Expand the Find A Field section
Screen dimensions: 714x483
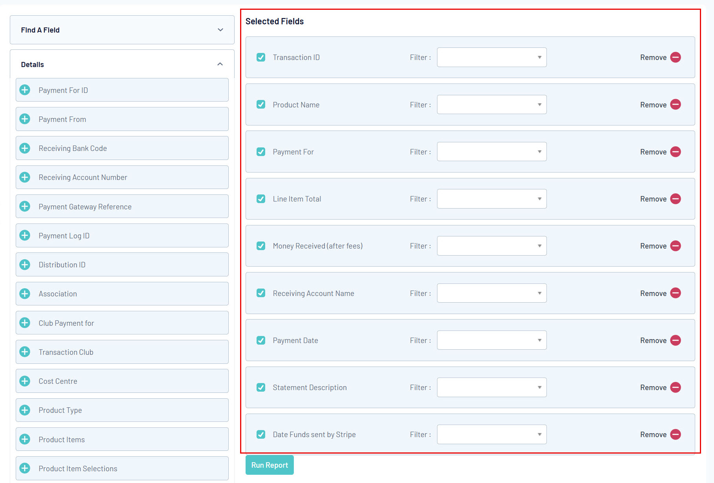(x=122, y=30)
